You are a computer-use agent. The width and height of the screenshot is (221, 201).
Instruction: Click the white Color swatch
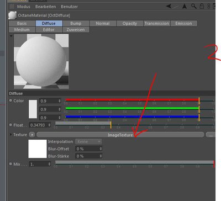tap(33, 109)
